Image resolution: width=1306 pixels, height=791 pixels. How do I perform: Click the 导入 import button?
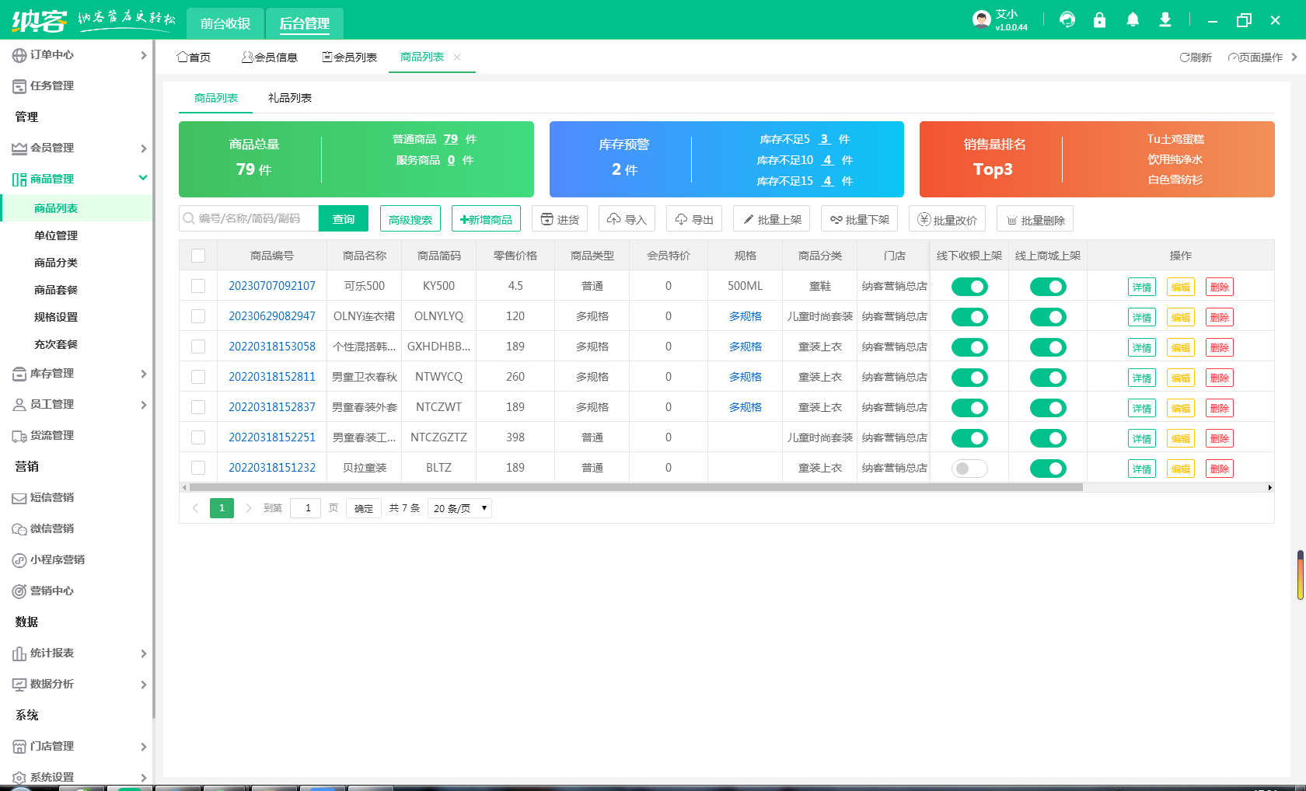coord(627,219)
